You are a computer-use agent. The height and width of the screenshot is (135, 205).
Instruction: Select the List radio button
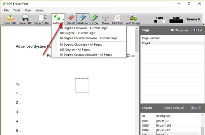(x=195, y=30)
